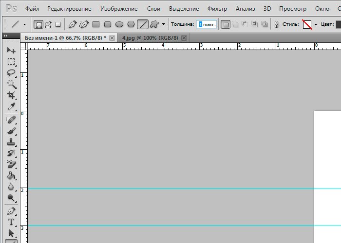Activate the Eyedropper tool
The width and height of the screenshot is (341, 243).
pyautogui.click(x=11, y=106)
